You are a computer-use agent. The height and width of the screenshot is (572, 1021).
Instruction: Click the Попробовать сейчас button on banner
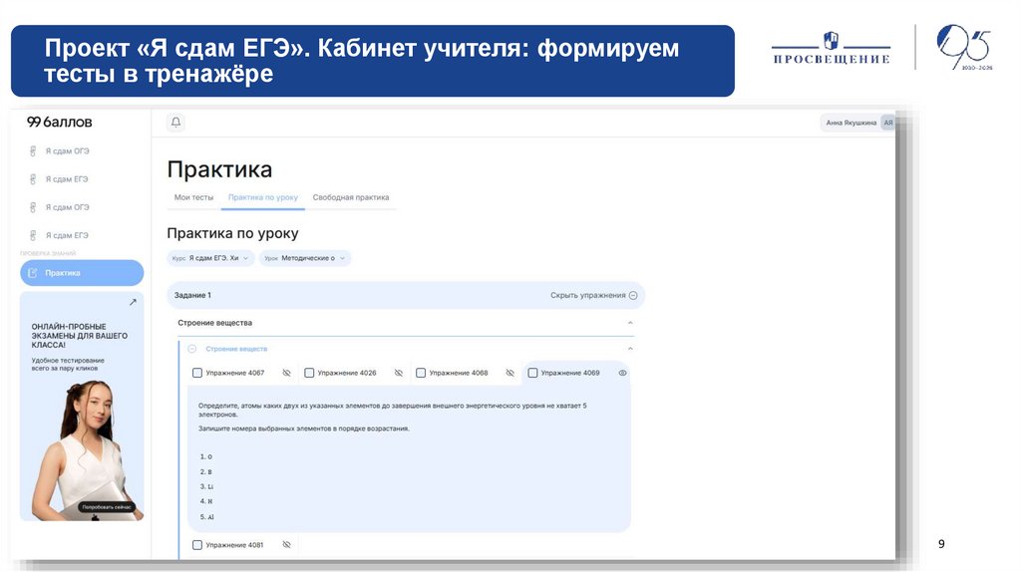[106, 507]
